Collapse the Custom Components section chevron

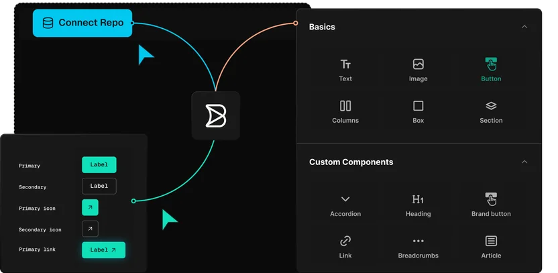pos(524,162)
